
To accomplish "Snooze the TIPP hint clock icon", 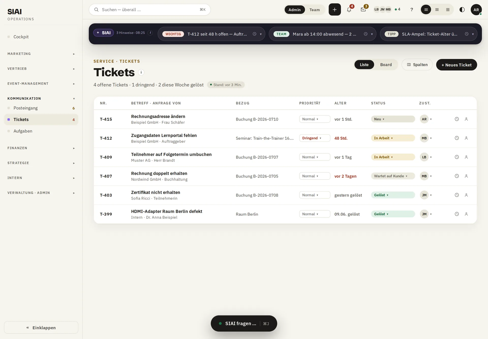I will pyautogui.click(x=467, y=34).
